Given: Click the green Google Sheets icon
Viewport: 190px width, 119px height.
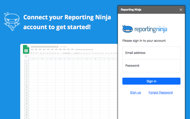Looking at the screenshot, I should coord(26,49).
